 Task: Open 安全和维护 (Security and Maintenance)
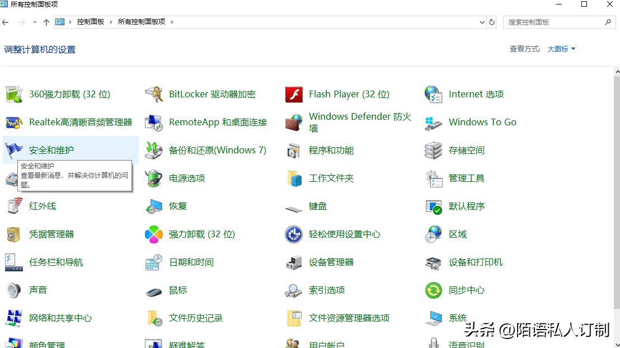tap(50, 150)
